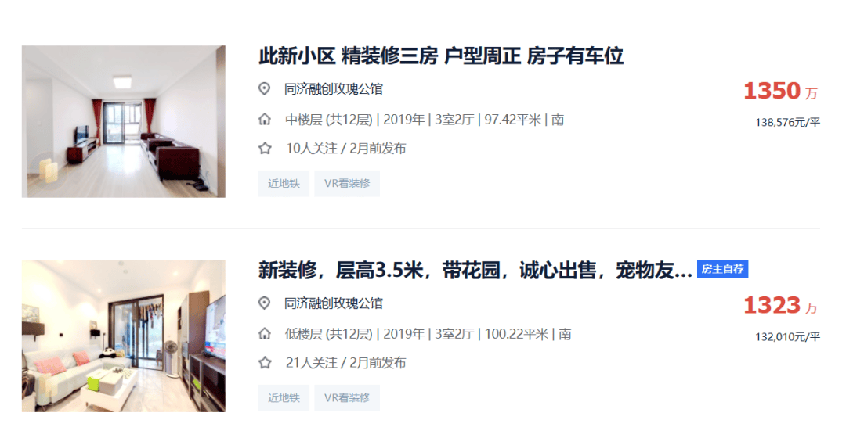846x438 pixels.
Task: Open the second listing's living room photo
Action: click(124, 336)
